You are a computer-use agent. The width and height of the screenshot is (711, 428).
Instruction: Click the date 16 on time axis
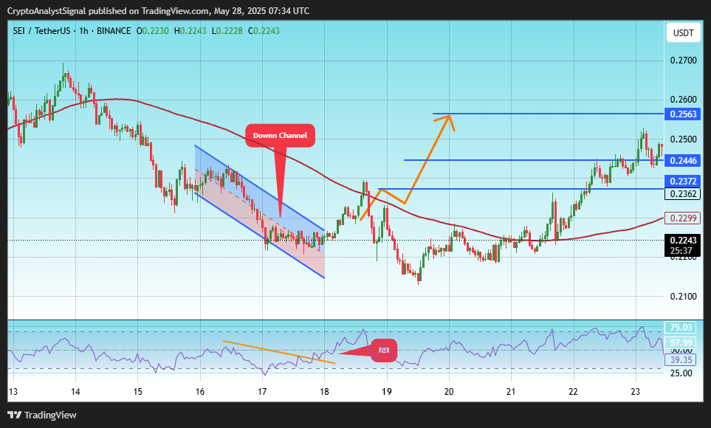[x=200, y=392]
